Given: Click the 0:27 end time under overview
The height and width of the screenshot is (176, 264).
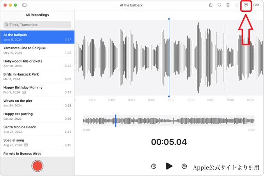Looking at the screenshot, I should pos(252,130).
